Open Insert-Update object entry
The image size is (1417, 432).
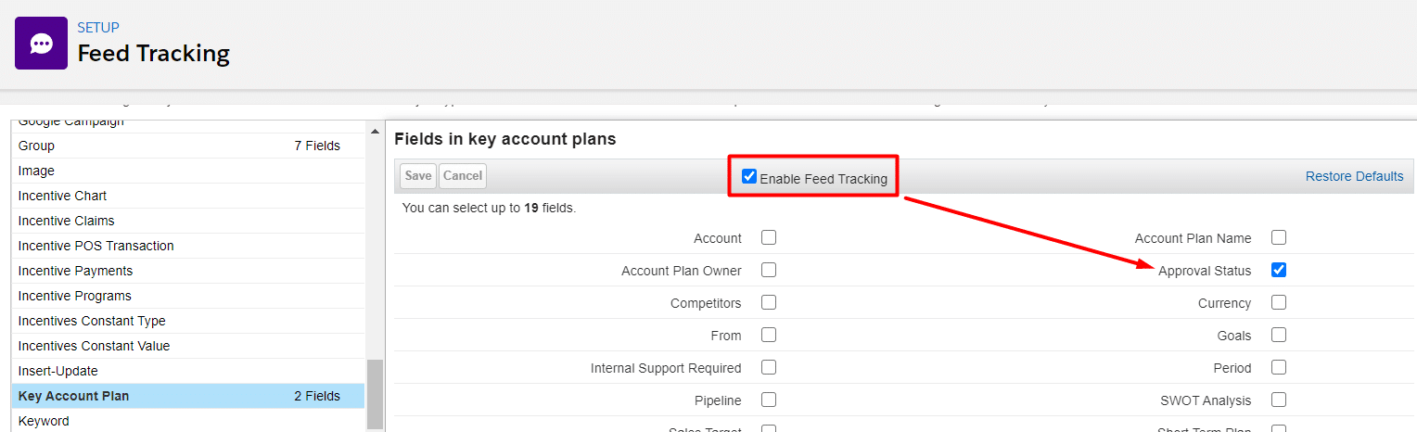coord(60,371)
